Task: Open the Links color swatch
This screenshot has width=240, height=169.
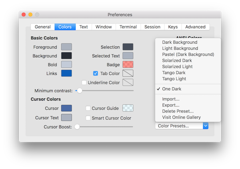Action: (x=66, y=73)
